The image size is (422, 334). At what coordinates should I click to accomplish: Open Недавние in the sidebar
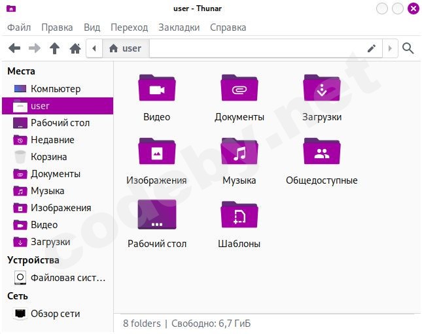point(58,140)
